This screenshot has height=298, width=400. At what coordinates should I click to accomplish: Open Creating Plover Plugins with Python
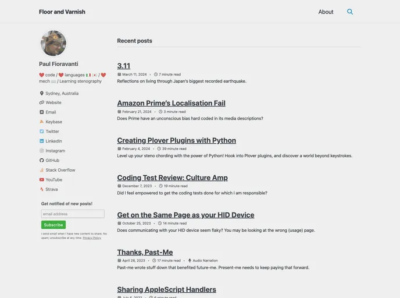[x=176, y=140]
